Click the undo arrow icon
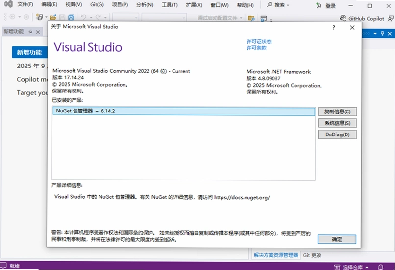 click(83, 17)
